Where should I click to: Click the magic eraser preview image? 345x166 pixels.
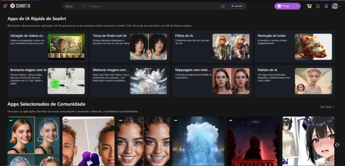click(x=66, y=81)
